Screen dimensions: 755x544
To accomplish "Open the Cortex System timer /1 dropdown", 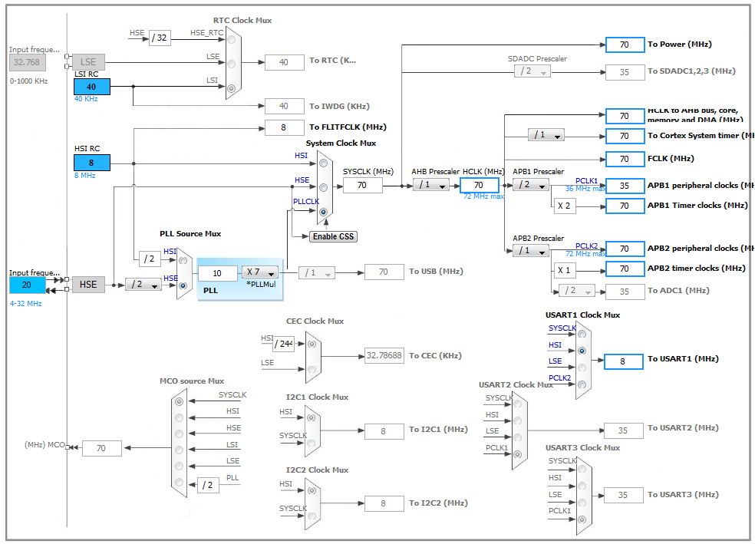I will click(546, 135).
